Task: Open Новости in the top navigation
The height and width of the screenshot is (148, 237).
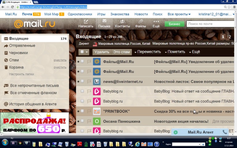Action: [141, 14]
